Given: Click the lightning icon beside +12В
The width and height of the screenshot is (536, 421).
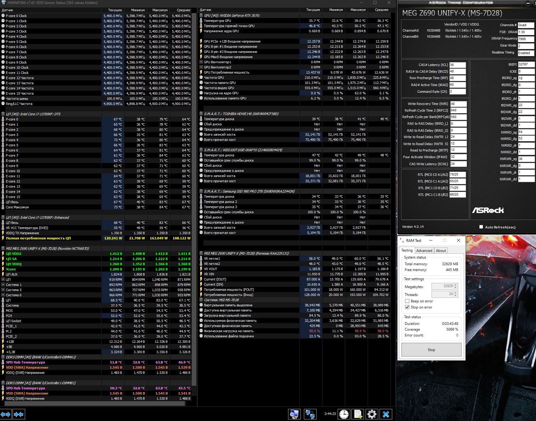Looking at the screenshot, I should pos(3,342).
